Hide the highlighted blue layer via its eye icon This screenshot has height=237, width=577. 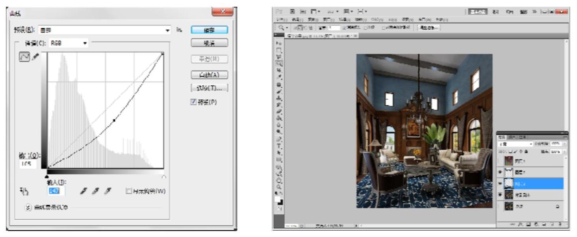point(500,183)
